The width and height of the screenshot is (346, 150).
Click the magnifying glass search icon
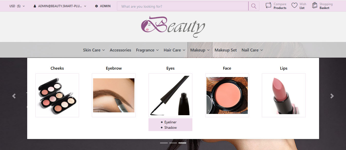coord(254,6)
